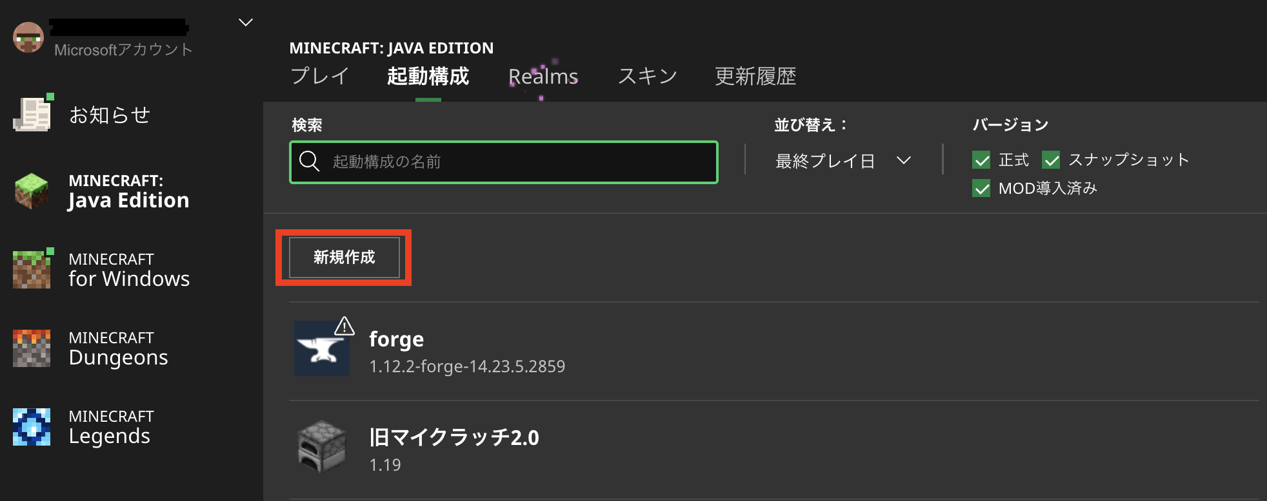Select the Minecraft Java Edition grass block icon
The width and height of the screenshot is (1267, 501).
[x=32, y=191]
